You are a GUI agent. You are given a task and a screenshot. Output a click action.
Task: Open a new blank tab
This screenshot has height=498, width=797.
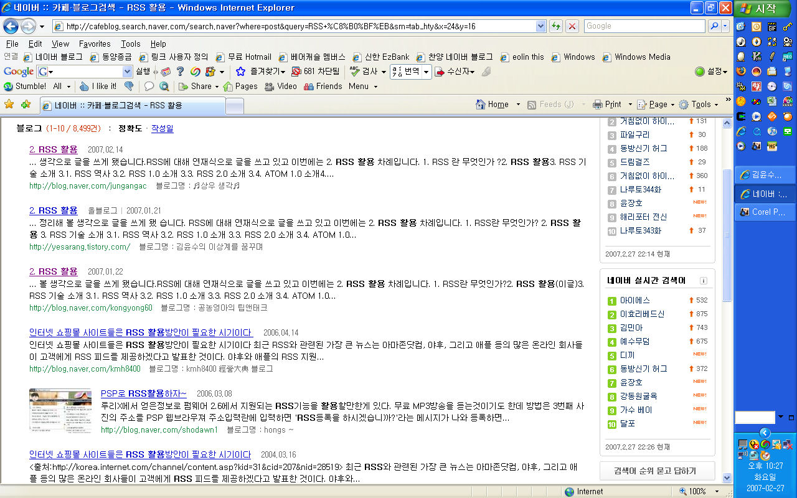coord(234,106)
